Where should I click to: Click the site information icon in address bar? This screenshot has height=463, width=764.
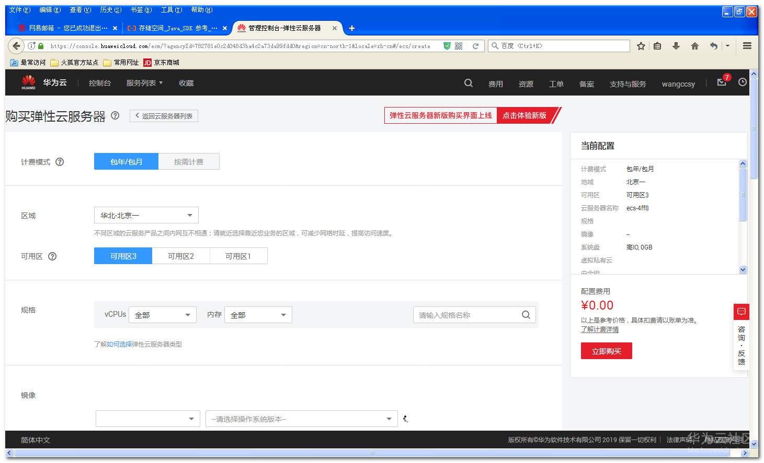point(31,46)
